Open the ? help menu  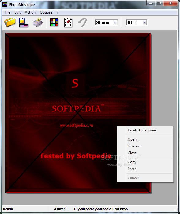click(58, 12)
